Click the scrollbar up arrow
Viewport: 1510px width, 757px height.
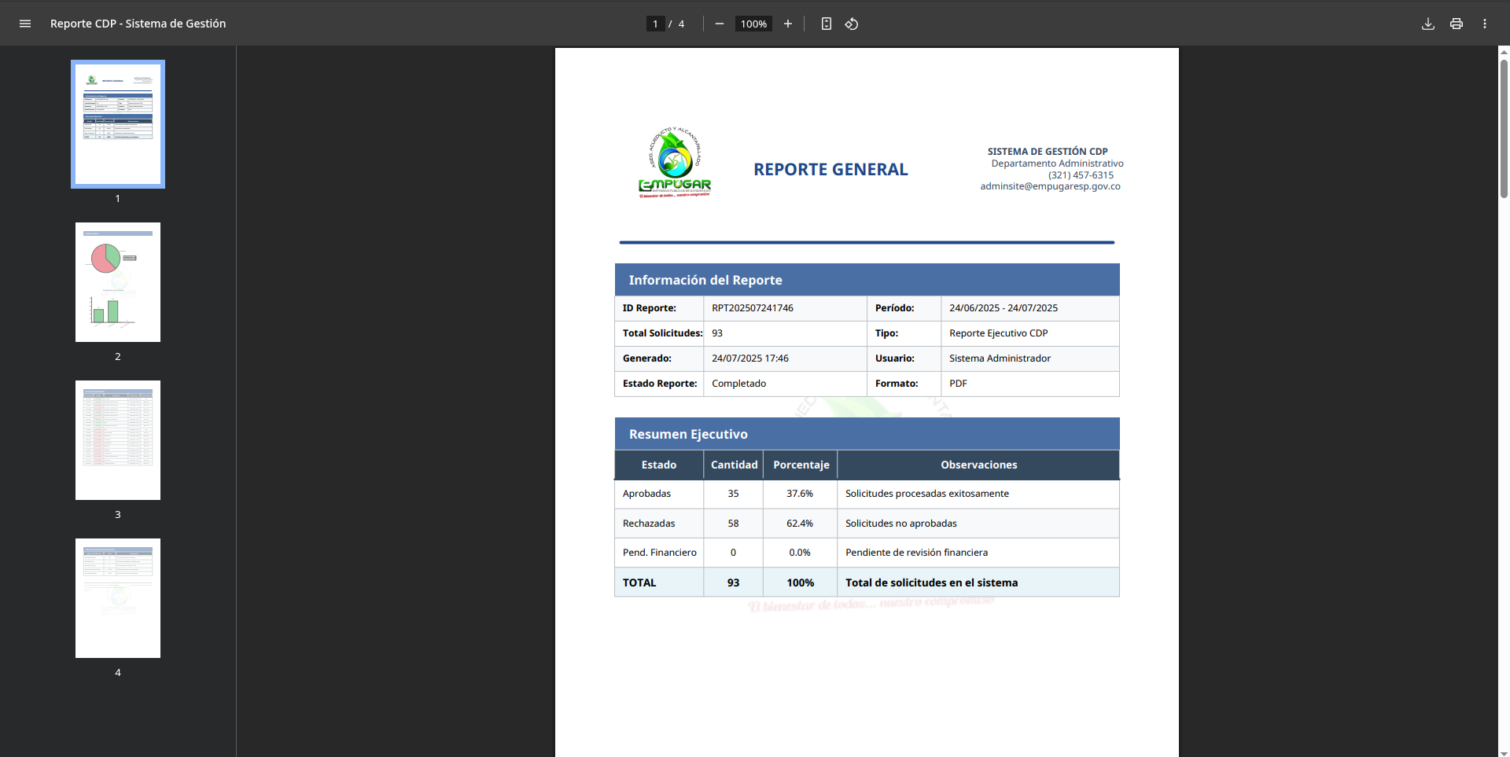coord(1504,52)
